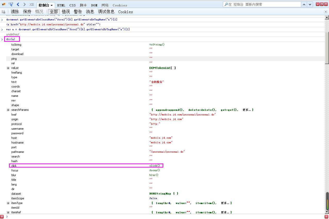
Task: Click the "自助服务" text value
Action: [157, 82]
